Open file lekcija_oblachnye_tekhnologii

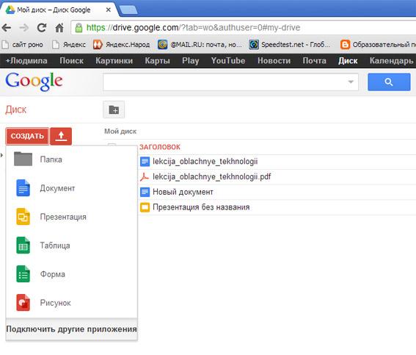click(x=205, y=162)
